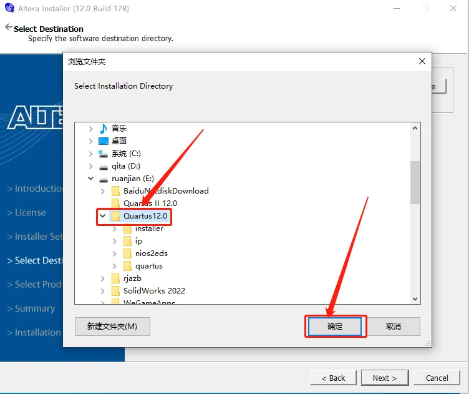Collapse the ruanjian (E:) drive node

click(x=90, y=179)
